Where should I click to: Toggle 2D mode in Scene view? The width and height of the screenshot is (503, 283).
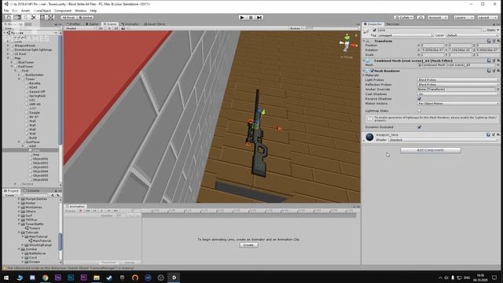(x=101, y=28)
